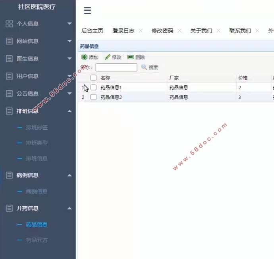Open the 排班类型 submenu item
This screenshot has width=274, height=259.
click(37, 143)
